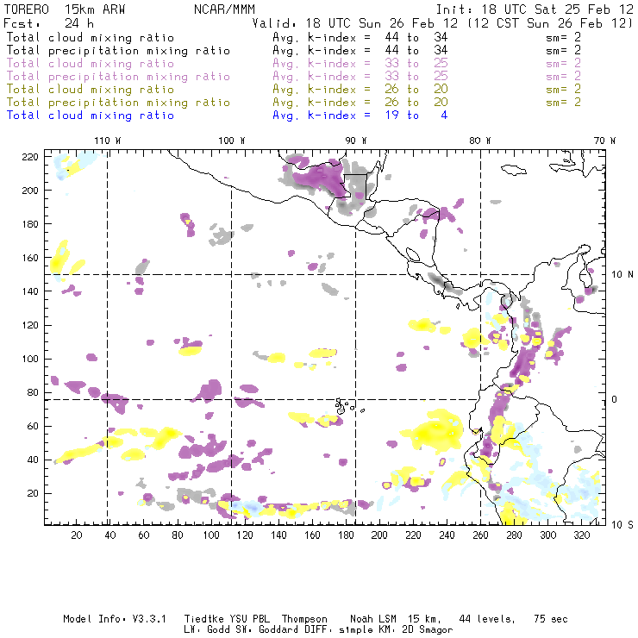This screenshot has height=638, width=638.
Task: Click the "Valid: 18 UTC Sun 26 Feb 12" text
Action: tap(355, 23)
